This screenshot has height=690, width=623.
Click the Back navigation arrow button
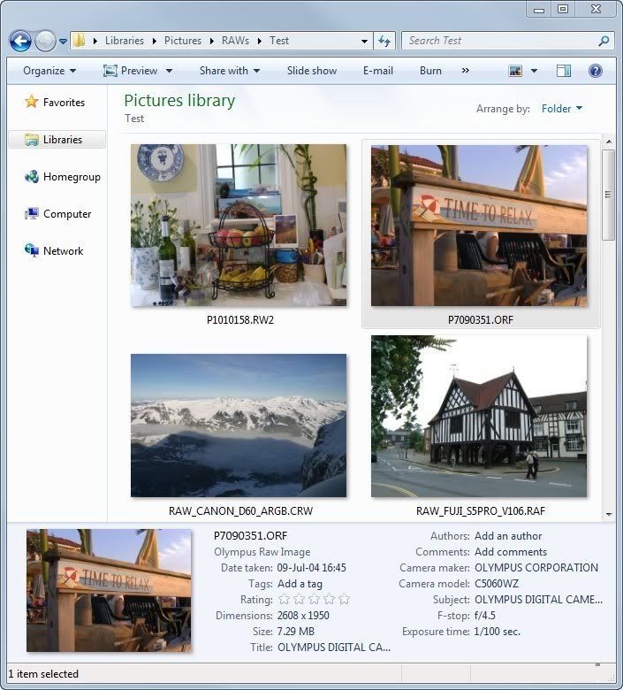tap(20, 41)
